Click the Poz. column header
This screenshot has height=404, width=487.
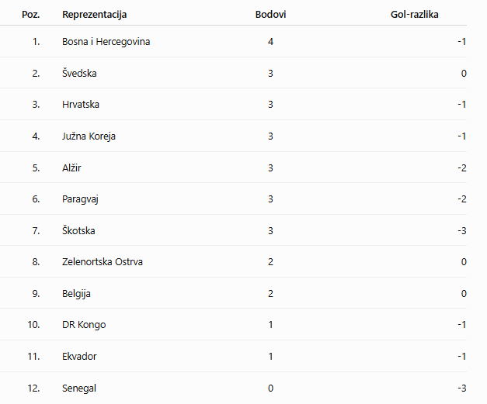[31, 15]
